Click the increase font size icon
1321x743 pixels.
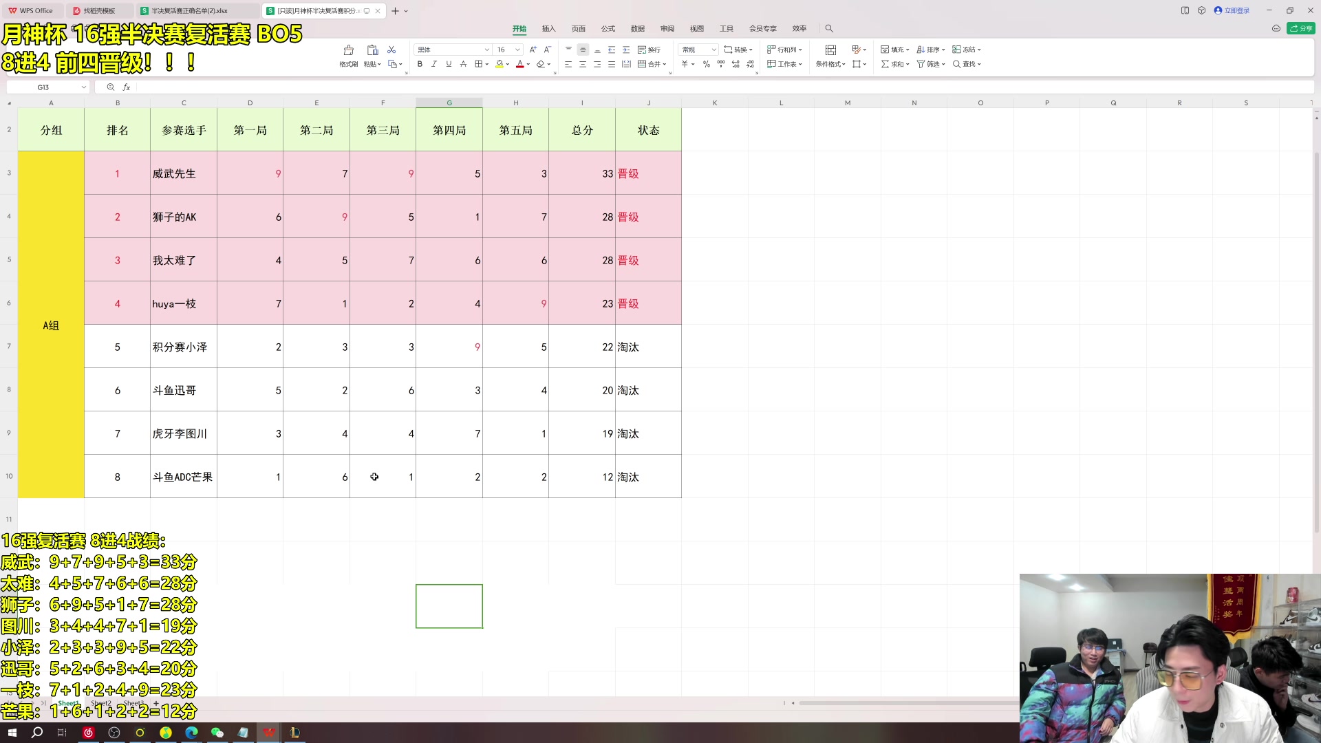point(533,50)
